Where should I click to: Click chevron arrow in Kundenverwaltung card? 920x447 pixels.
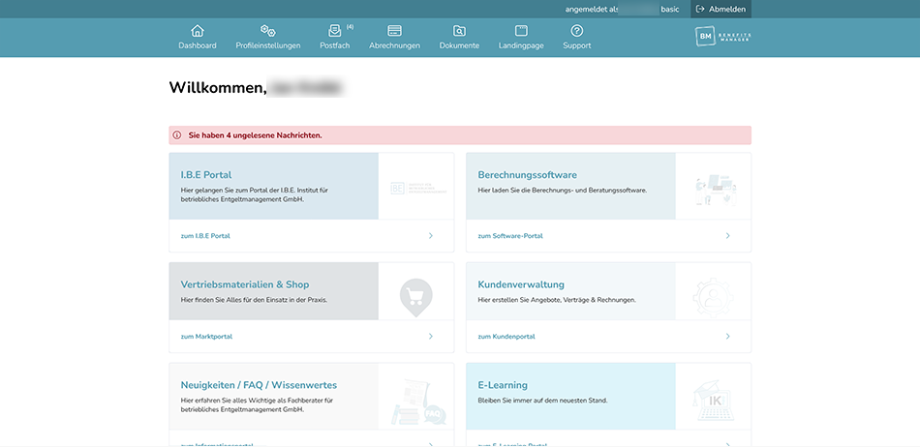[727, 337]
